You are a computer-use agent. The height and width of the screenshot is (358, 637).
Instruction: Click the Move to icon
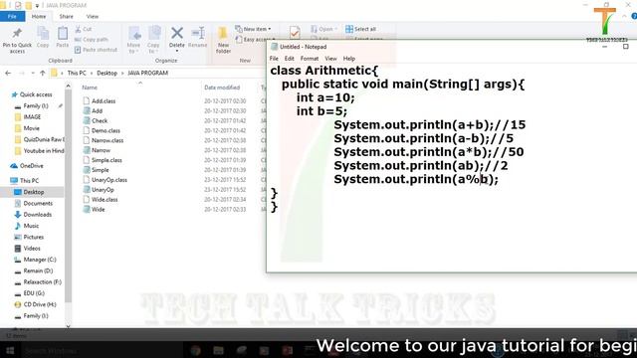[133, 33]
